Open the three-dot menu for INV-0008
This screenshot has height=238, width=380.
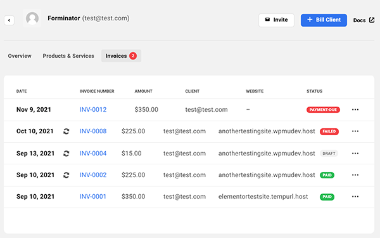pyautogui.click(x=355, y=131)
